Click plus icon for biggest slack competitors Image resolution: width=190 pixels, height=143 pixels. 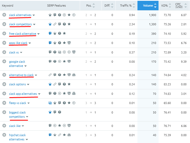coord(4,112)
